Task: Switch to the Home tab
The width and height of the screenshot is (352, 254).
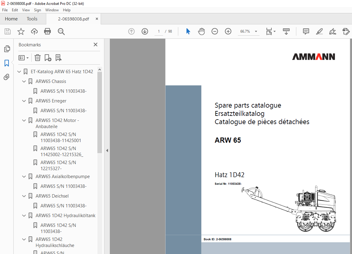Action: [x=11, y=19]
